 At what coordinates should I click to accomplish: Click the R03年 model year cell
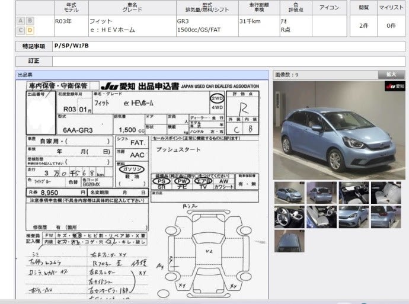71,25
